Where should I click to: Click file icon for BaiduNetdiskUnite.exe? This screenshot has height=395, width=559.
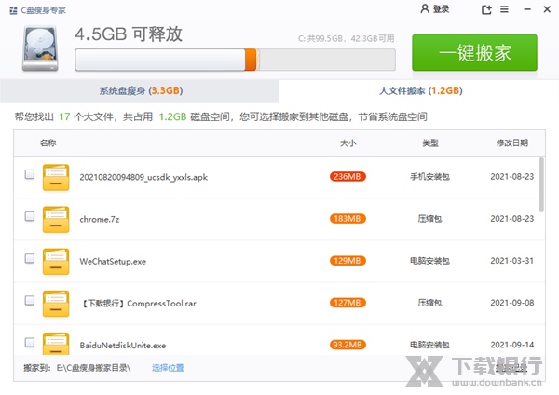(x=56, y=343)
